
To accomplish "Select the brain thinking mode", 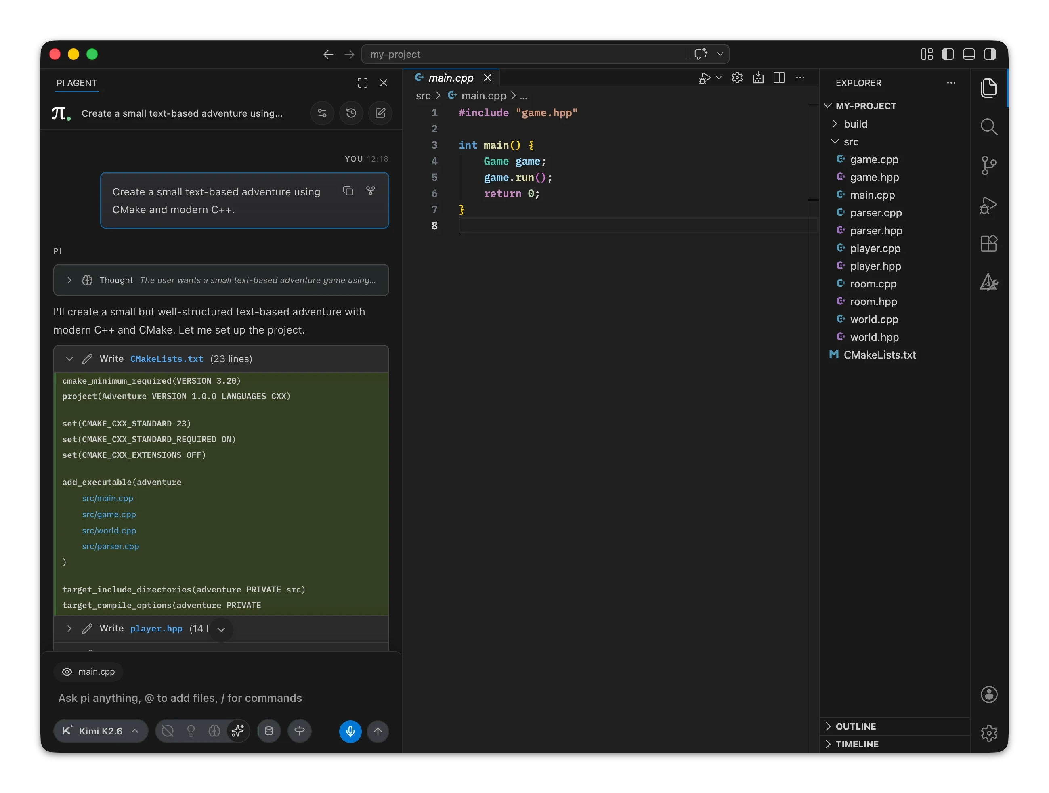I will click(214, 731).
